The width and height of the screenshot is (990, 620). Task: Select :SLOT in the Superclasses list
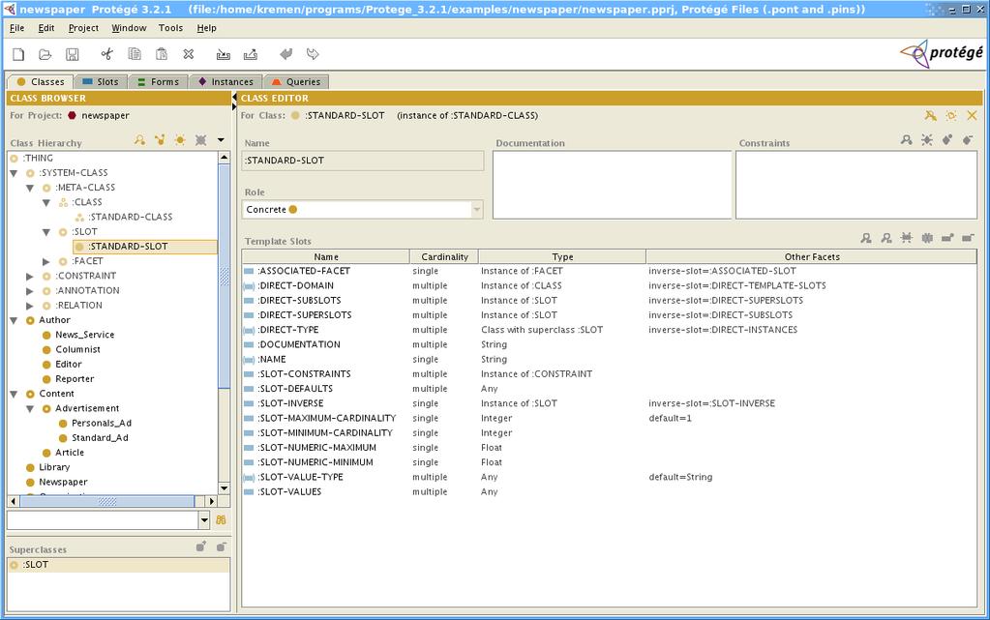[118, 565]
